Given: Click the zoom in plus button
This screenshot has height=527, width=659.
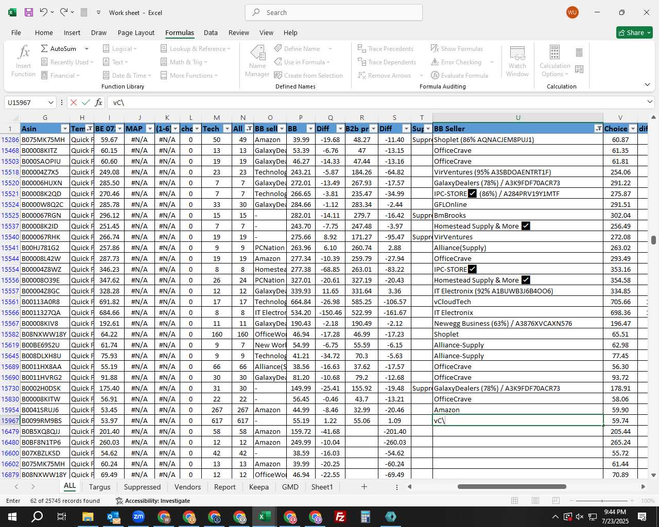Looking at the screenshot, I should click(x=632, y=501).
